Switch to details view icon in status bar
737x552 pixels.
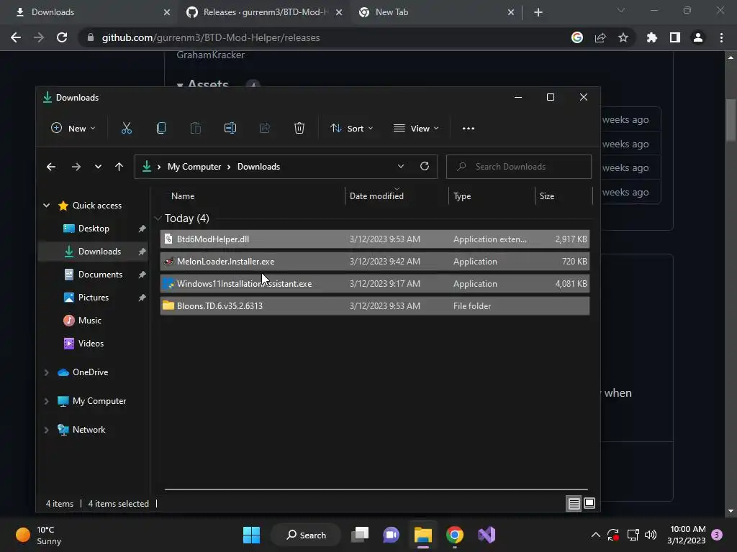(574, 504)
